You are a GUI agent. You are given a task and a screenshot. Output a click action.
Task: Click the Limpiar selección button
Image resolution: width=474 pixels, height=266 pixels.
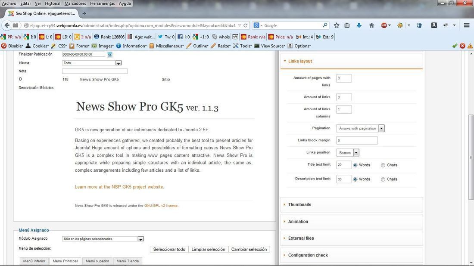click(x=208, y=249)
